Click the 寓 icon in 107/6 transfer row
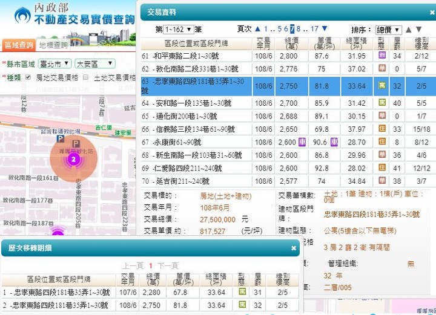Viewport: 436px width, 315px height. (x=242, y=291)
